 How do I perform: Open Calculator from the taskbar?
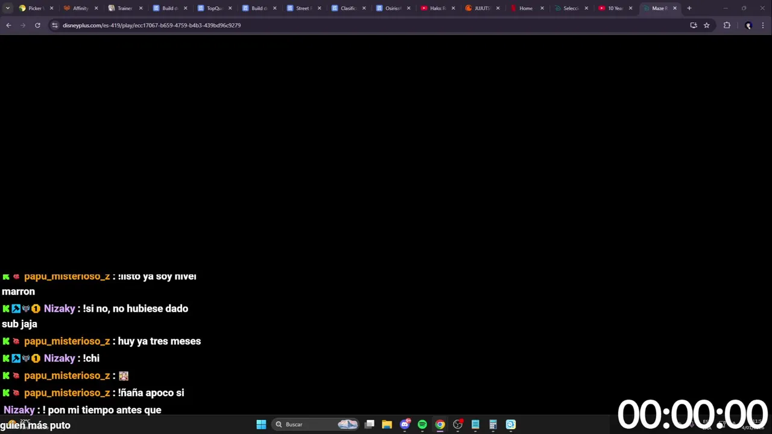(x=493, y=424)
